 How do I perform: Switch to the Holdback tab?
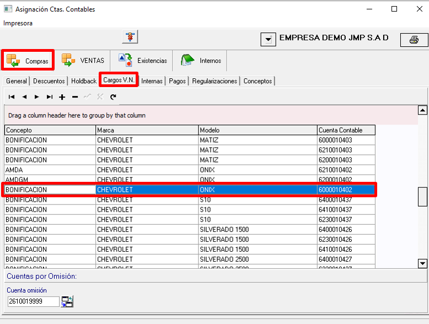[x=84, y=81]
